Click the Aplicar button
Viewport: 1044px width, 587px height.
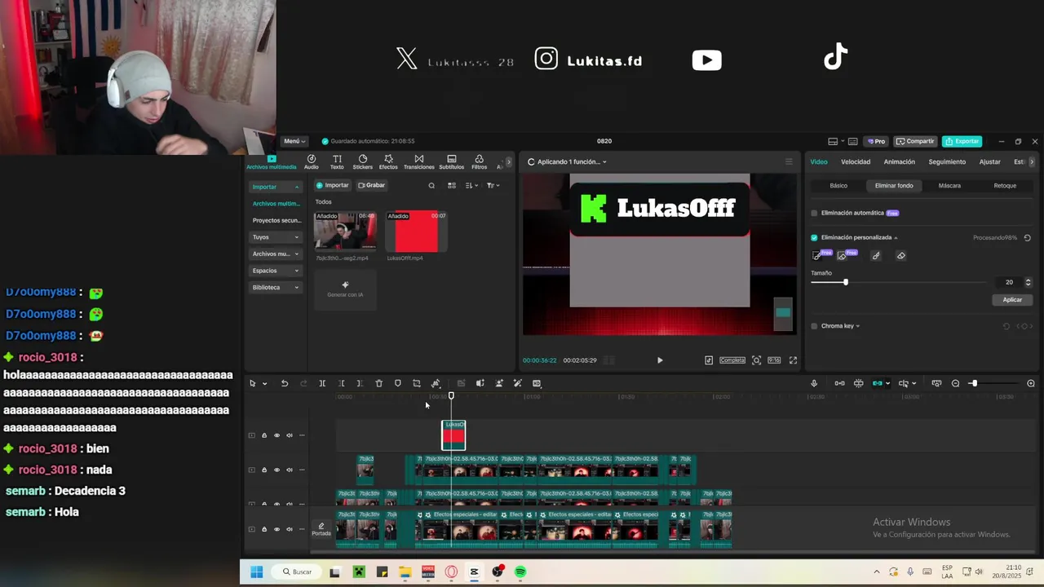pos(1012,299)
